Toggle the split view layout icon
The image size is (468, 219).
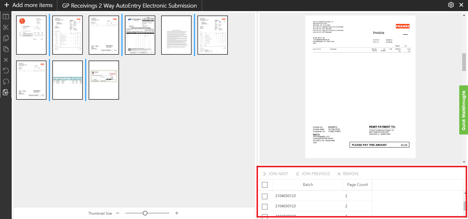(6, 17)
